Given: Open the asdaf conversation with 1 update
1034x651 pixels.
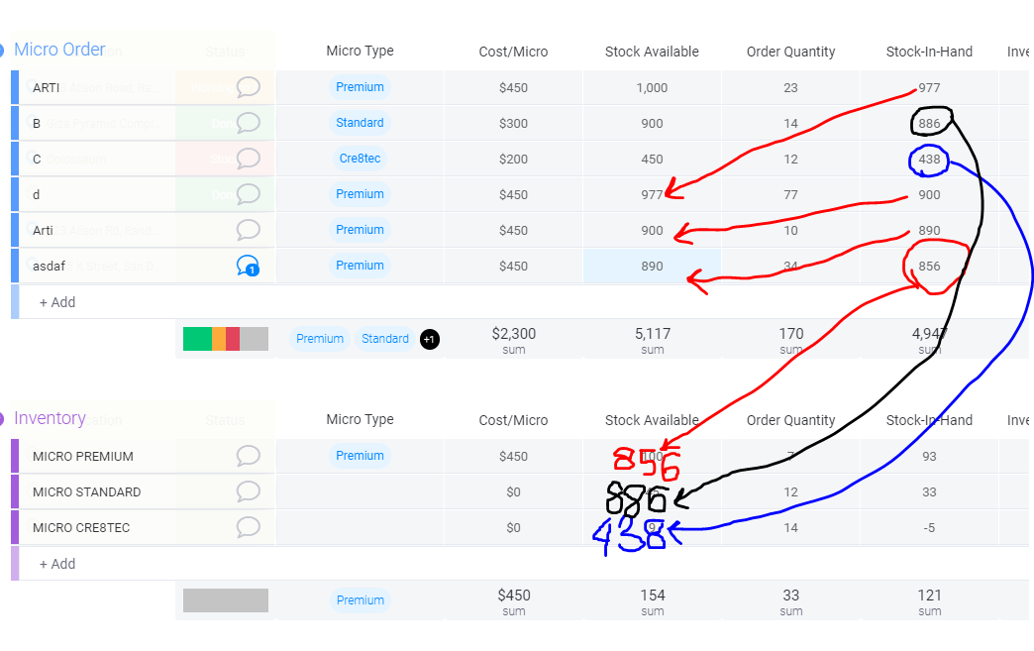Looking at the screenshot, I should pos(248,266).
